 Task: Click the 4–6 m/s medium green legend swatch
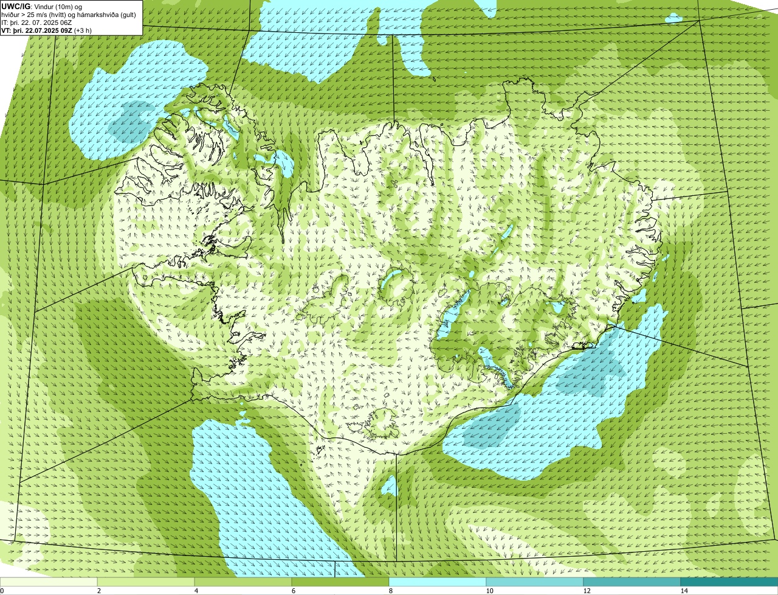click(243, 582)
